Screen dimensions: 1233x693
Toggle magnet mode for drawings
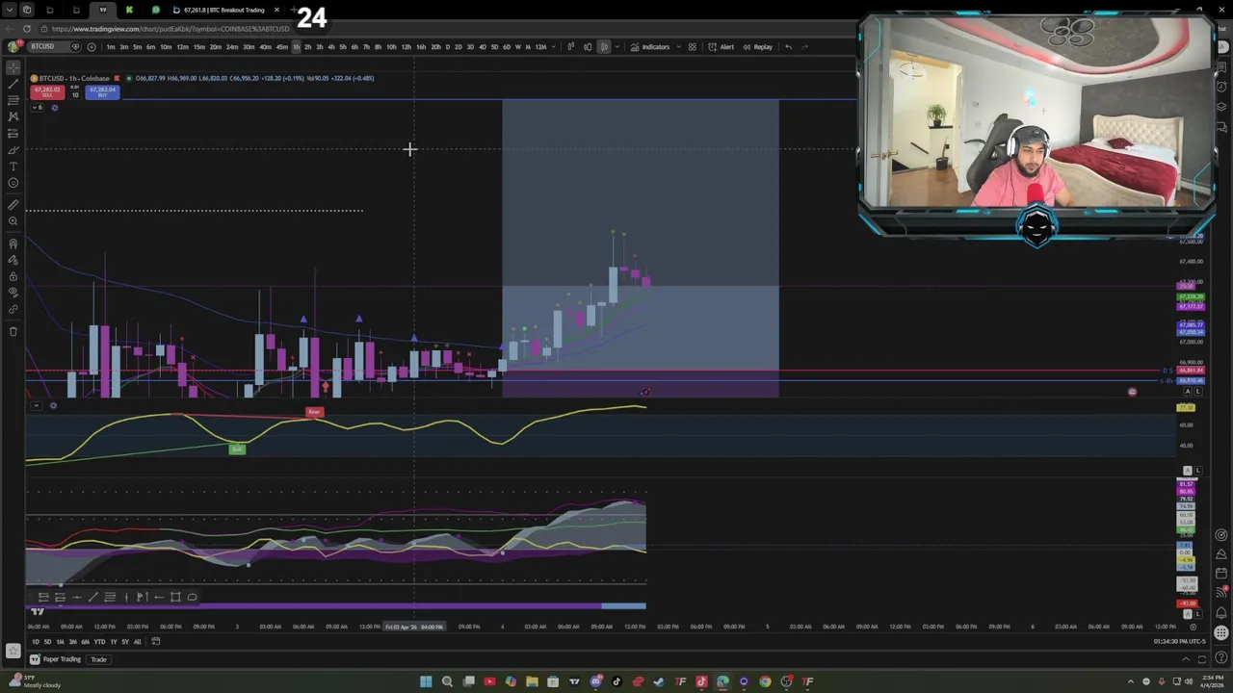pyautogui.click(x=13, y=244)
